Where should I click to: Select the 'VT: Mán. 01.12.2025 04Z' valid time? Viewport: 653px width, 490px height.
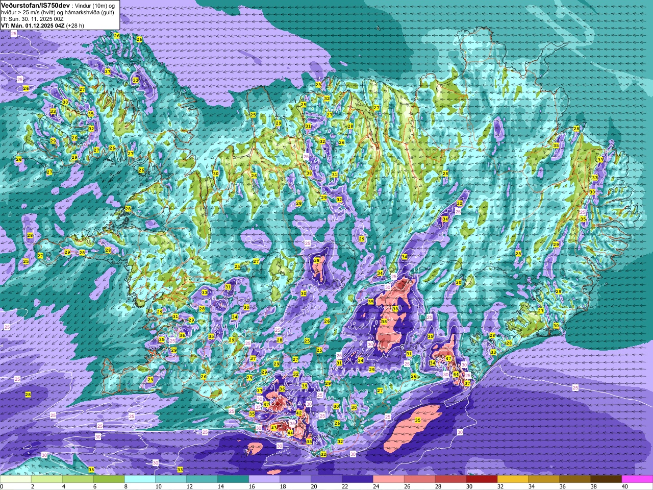coord(32,25)
